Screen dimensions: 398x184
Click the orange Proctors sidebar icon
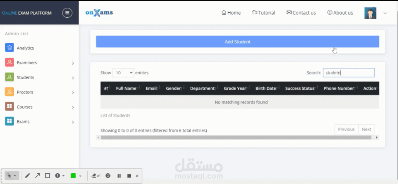pyautogui.click(x=9, y=92)
